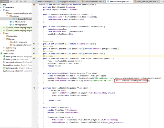
Task: Click the proguard-rules.pro file icon
Action: click(x=4, y=62)
